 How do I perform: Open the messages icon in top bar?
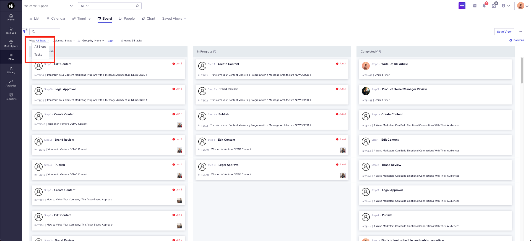[x=475, y=6]
